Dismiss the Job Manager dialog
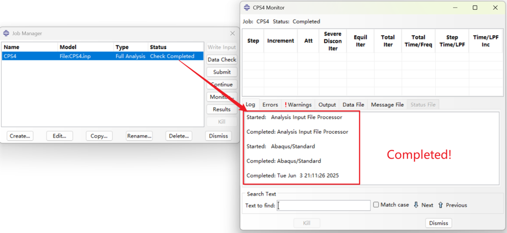The image size is (507, 233). (x=219, y=136)
